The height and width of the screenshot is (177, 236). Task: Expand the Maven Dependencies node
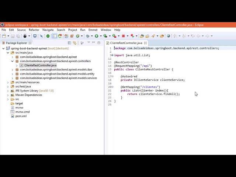click(x=8, y=95)
